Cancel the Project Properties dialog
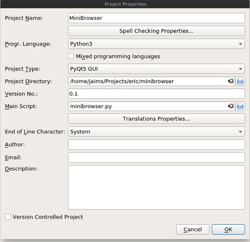Image resolution: width=250 pixels, height=242 pixels. 192,229
